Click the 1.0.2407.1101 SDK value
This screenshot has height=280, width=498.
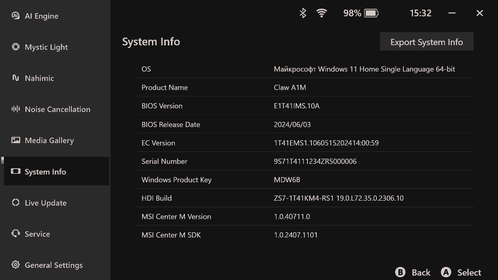pos(296,235)
